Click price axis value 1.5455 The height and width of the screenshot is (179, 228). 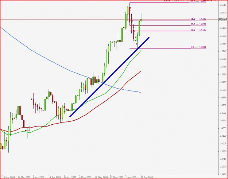click(x=223, y=67)
